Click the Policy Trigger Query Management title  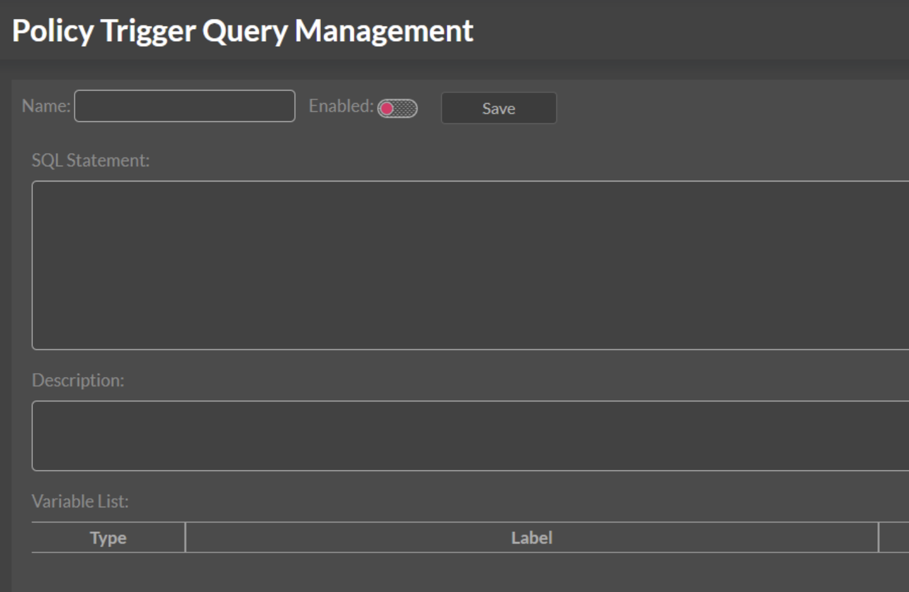(x=242, y=30)
